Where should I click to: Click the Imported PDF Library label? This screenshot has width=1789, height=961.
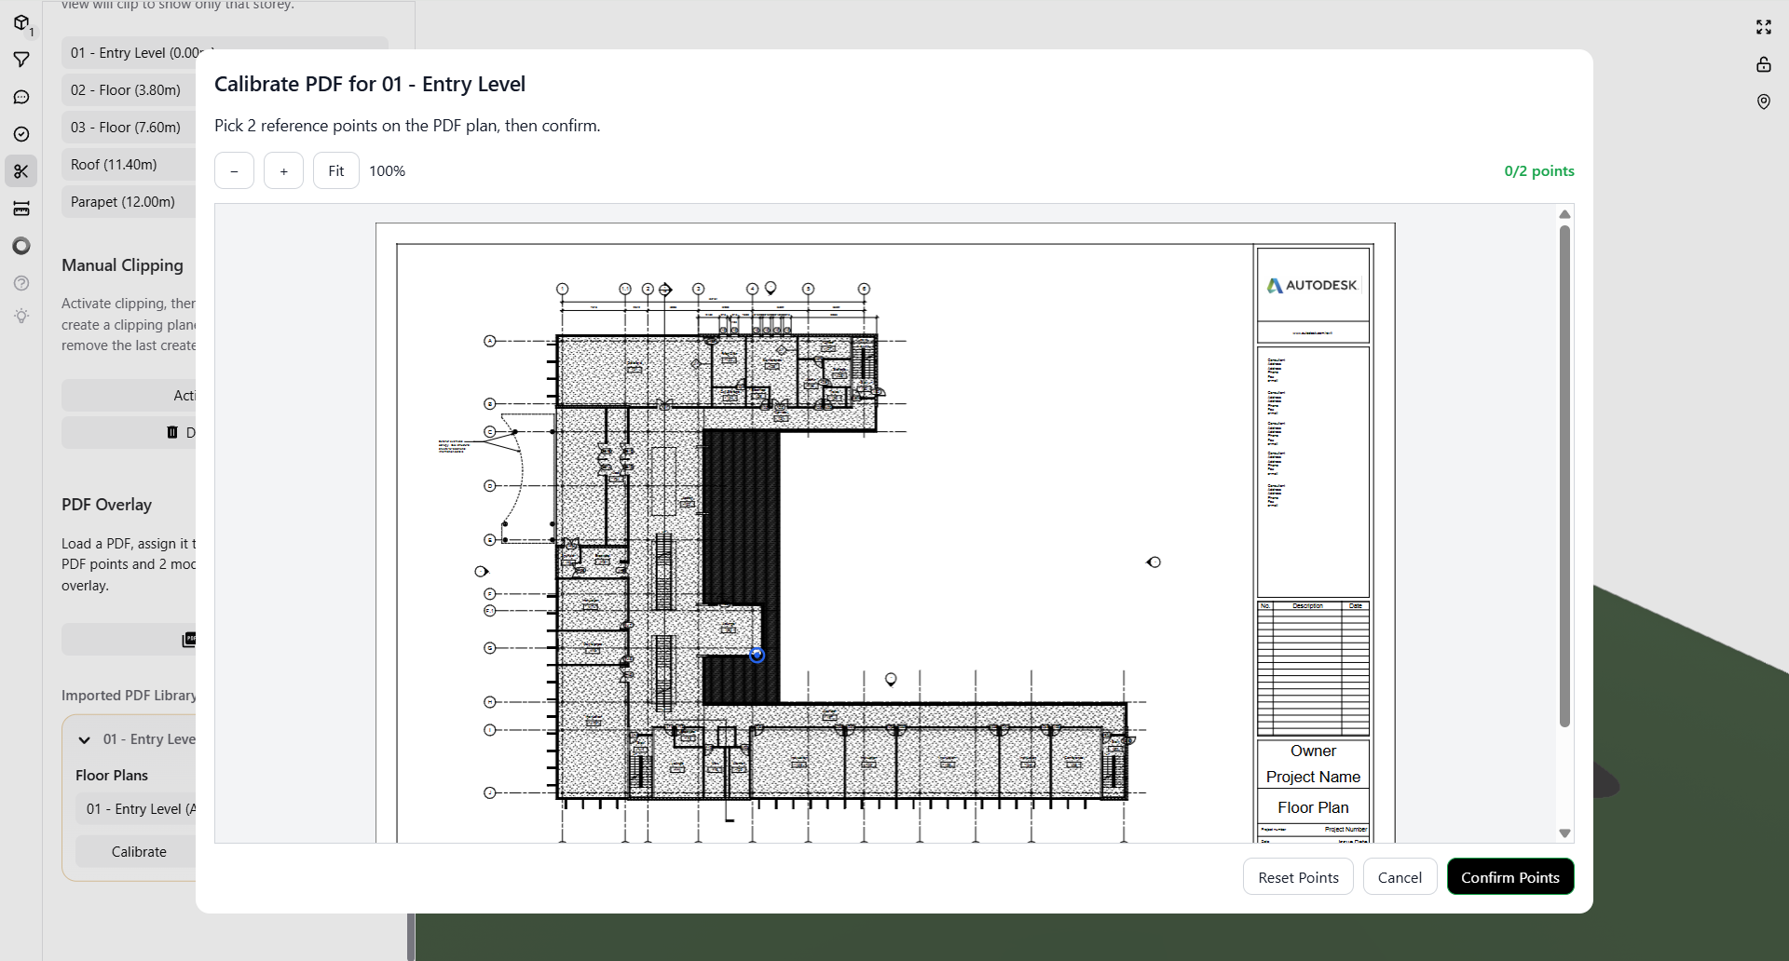click(x=129, y=696)
